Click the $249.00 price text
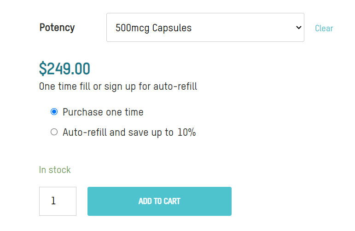Screen dimensions: 355x231 [64, 69]
